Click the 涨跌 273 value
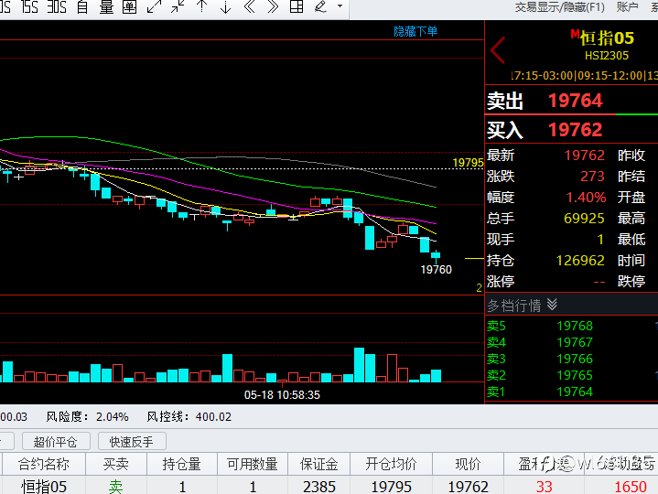Viewport: 658px width, 494px height. pyautogui.click(x=592, y=177)
